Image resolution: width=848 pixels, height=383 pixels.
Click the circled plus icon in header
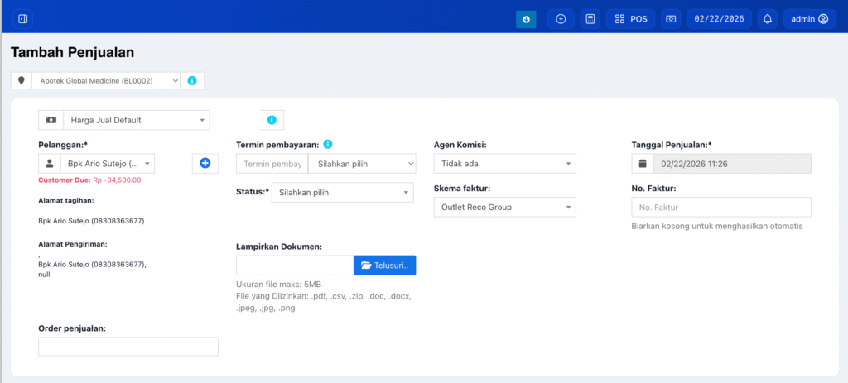point(561,19)
